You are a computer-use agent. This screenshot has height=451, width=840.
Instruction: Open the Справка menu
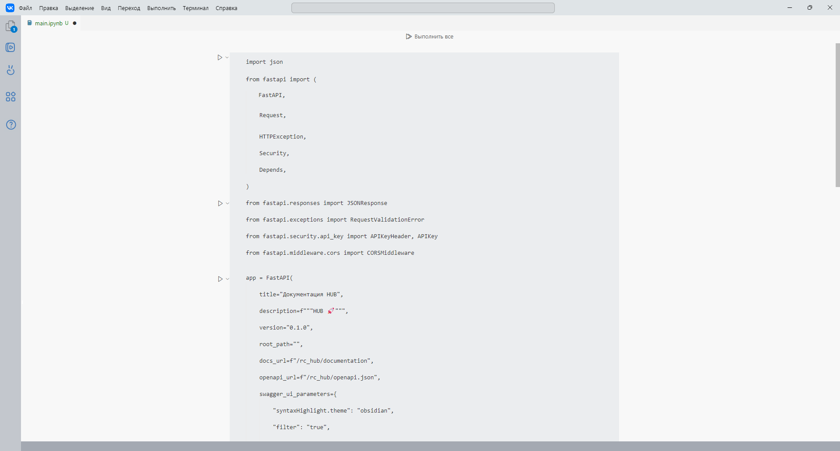[226, 8]
